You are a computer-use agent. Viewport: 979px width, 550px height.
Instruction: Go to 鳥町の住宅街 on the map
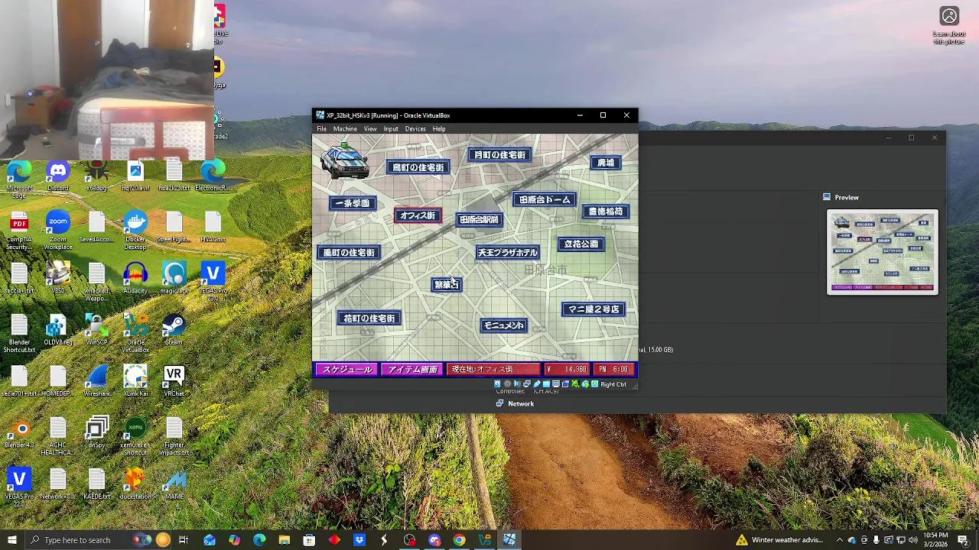[x=418, y=167]
